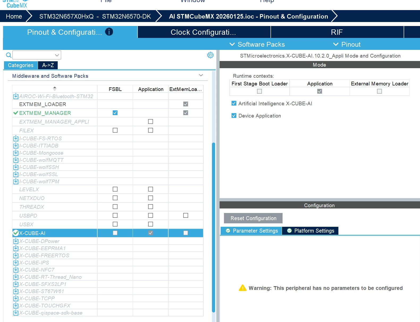Enable USBPD ExtMemLoader checkbox

click(x=186, y=215)
